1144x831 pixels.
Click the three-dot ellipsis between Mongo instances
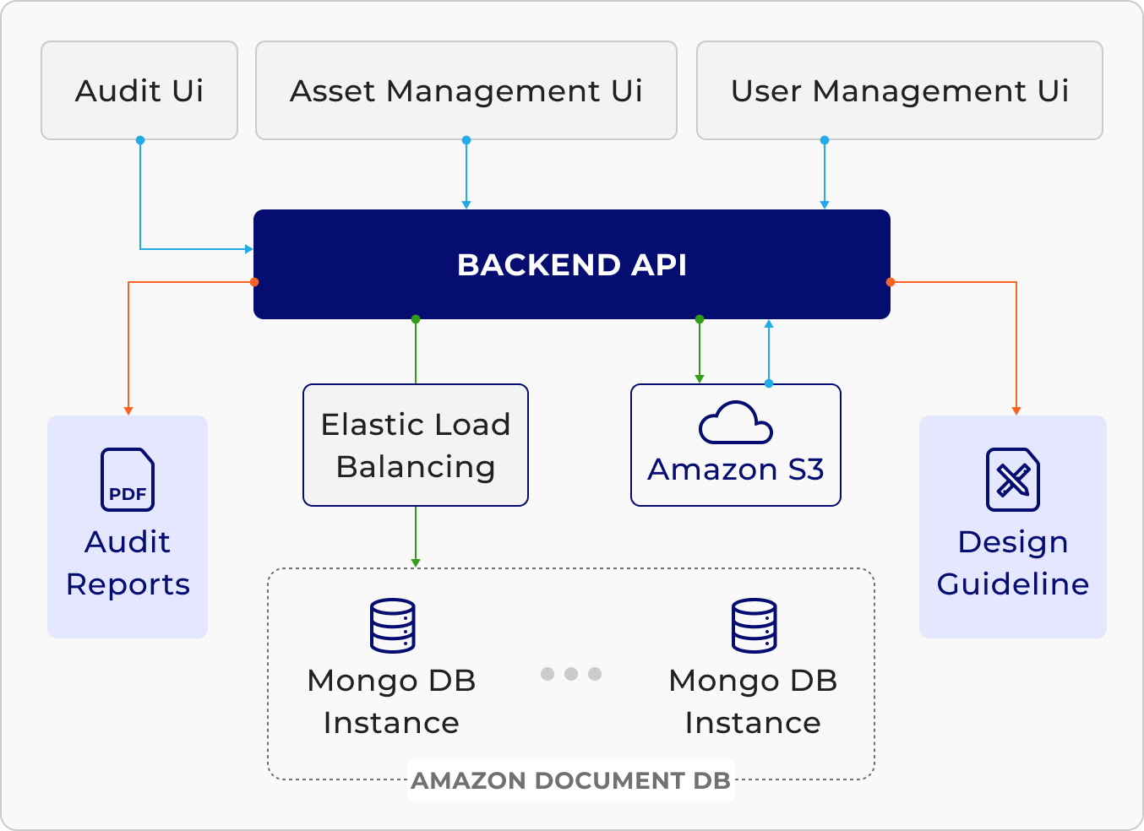click(x=571, y=673)
